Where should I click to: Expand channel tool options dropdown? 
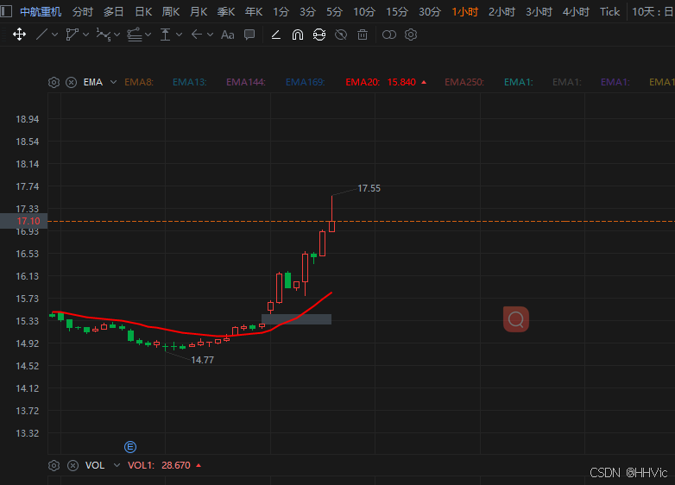(148, 35)
